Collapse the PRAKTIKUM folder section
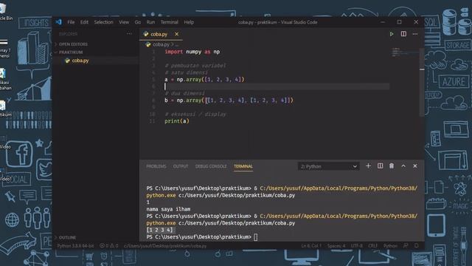 click(71, 52)
